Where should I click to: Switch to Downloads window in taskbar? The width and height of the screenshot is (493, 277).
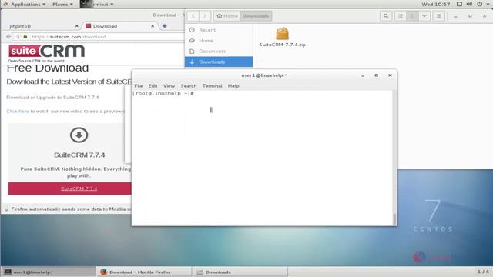tap(240, 272)
